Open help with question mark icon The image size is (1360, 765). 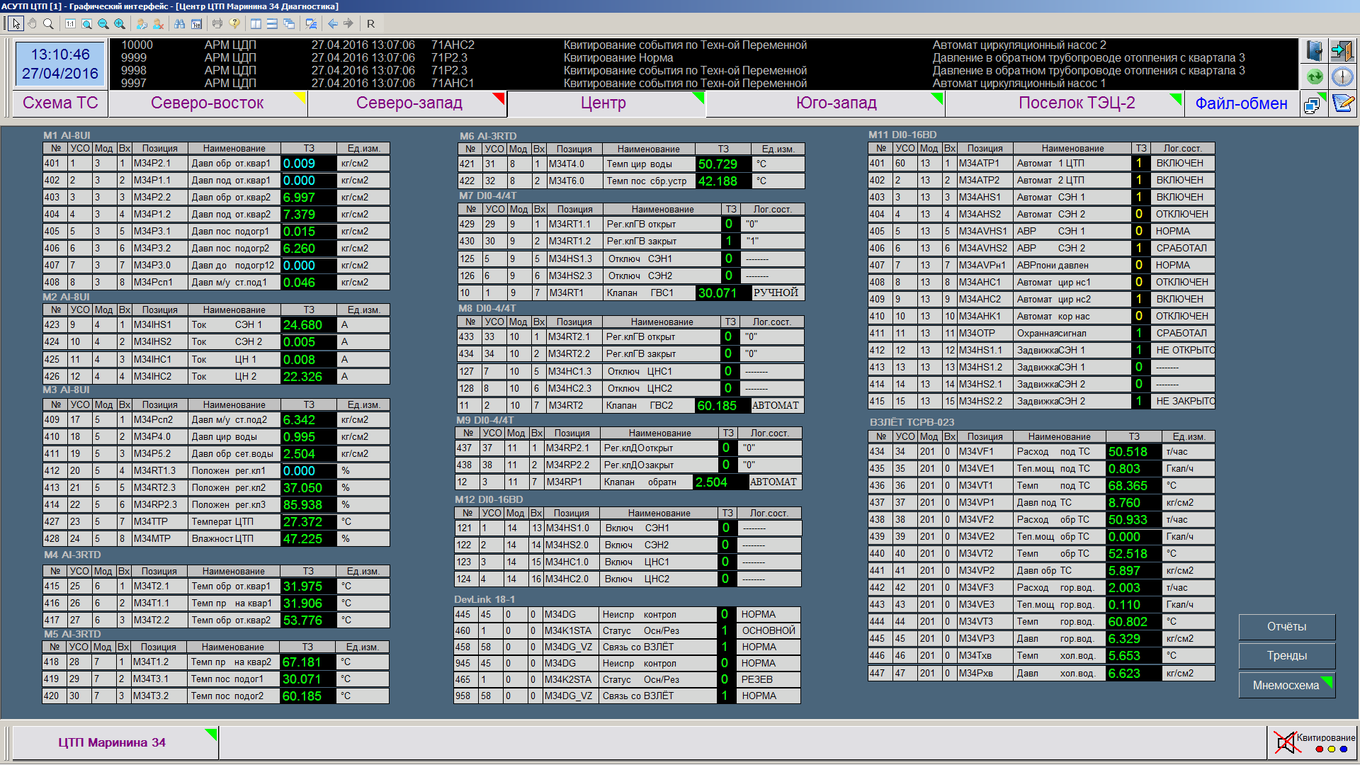[234, 23]
